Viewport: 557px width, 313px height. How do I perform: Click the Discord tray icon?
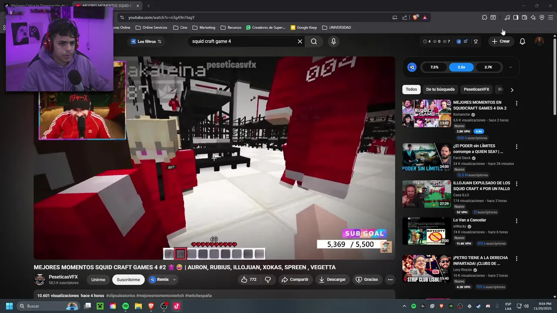coord(488,306)
